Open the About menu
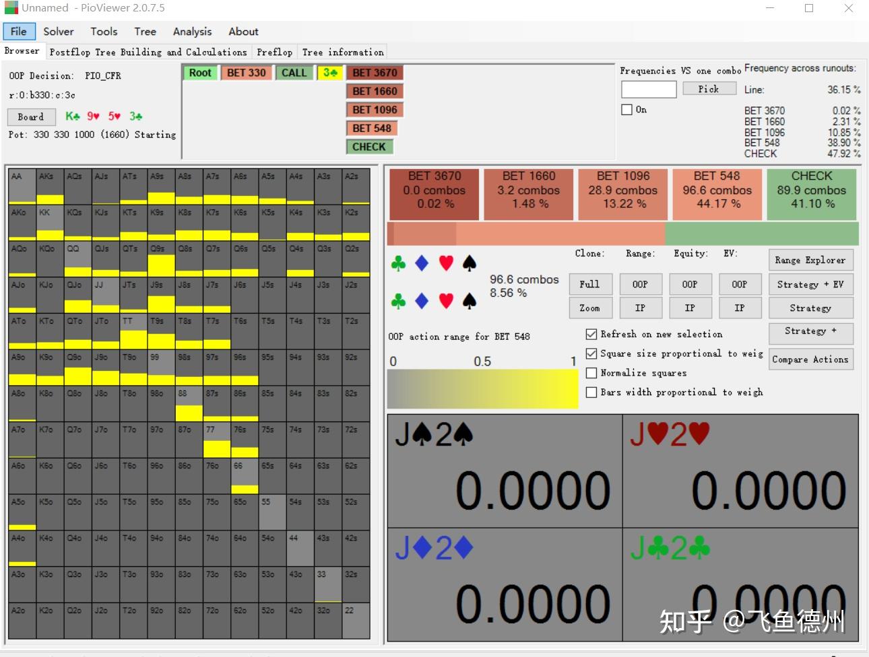Viewport: 869px width, 657px height. click(x=243, y=32)
